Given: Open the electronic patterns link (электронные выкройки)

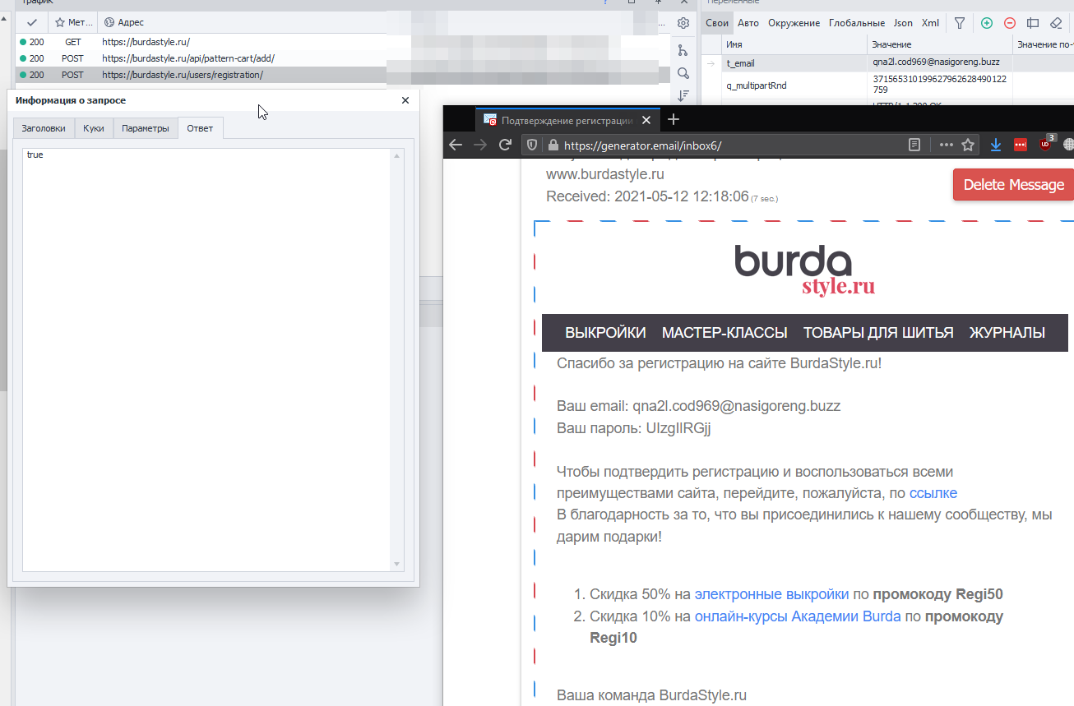Looking at the screenshot, I should (771, 594).
